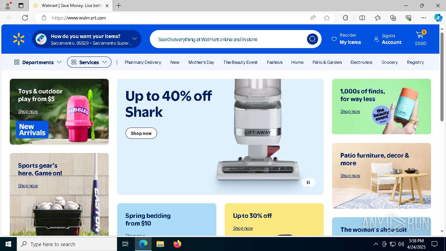Click Windows taskbar search box
The image size is (446, 251).
point(67,244)
